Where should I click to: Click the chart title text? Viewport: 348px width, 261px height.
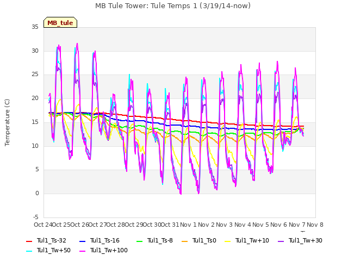173,6
